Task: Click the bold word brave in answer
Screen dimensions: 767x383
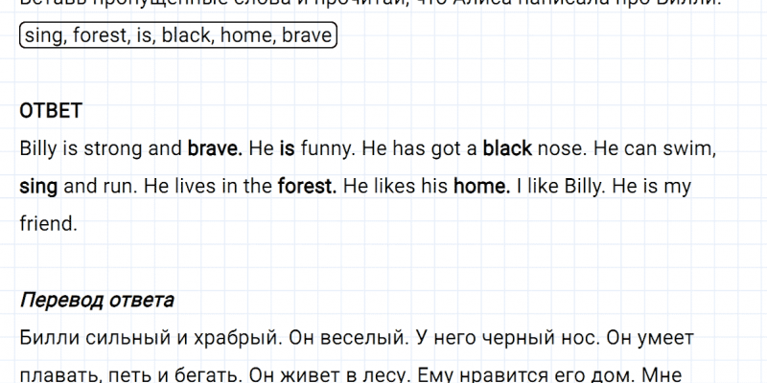Action: pyautogui.click(x=215, y=149)
